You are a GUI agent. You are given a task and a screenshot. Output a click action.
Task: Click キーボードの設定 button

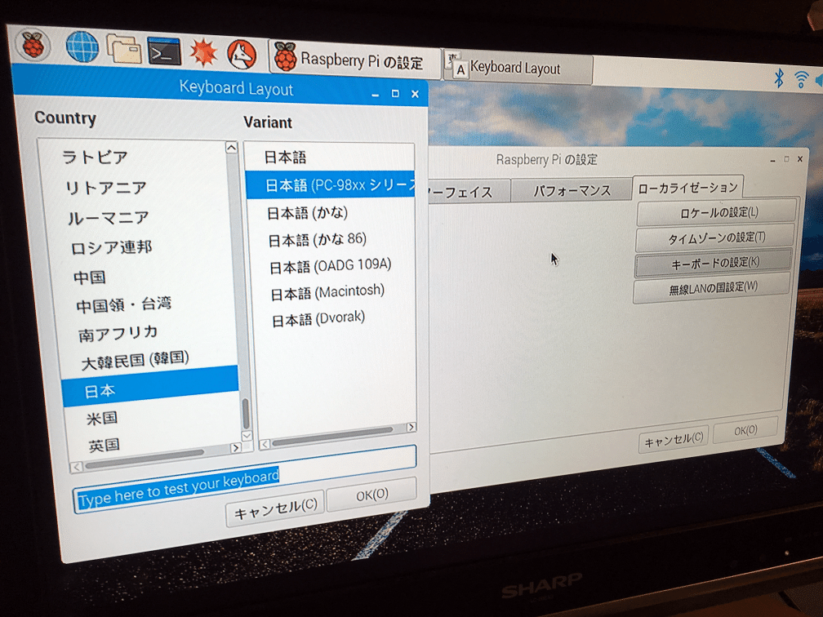click(x=714, y=263)
